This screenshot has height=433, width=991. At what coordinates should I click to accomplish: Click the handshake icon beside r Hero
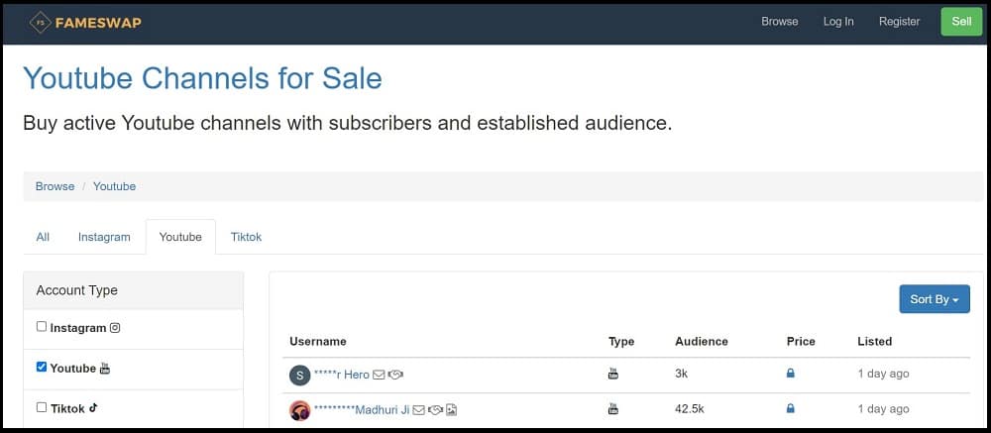(x=395, y=375)
